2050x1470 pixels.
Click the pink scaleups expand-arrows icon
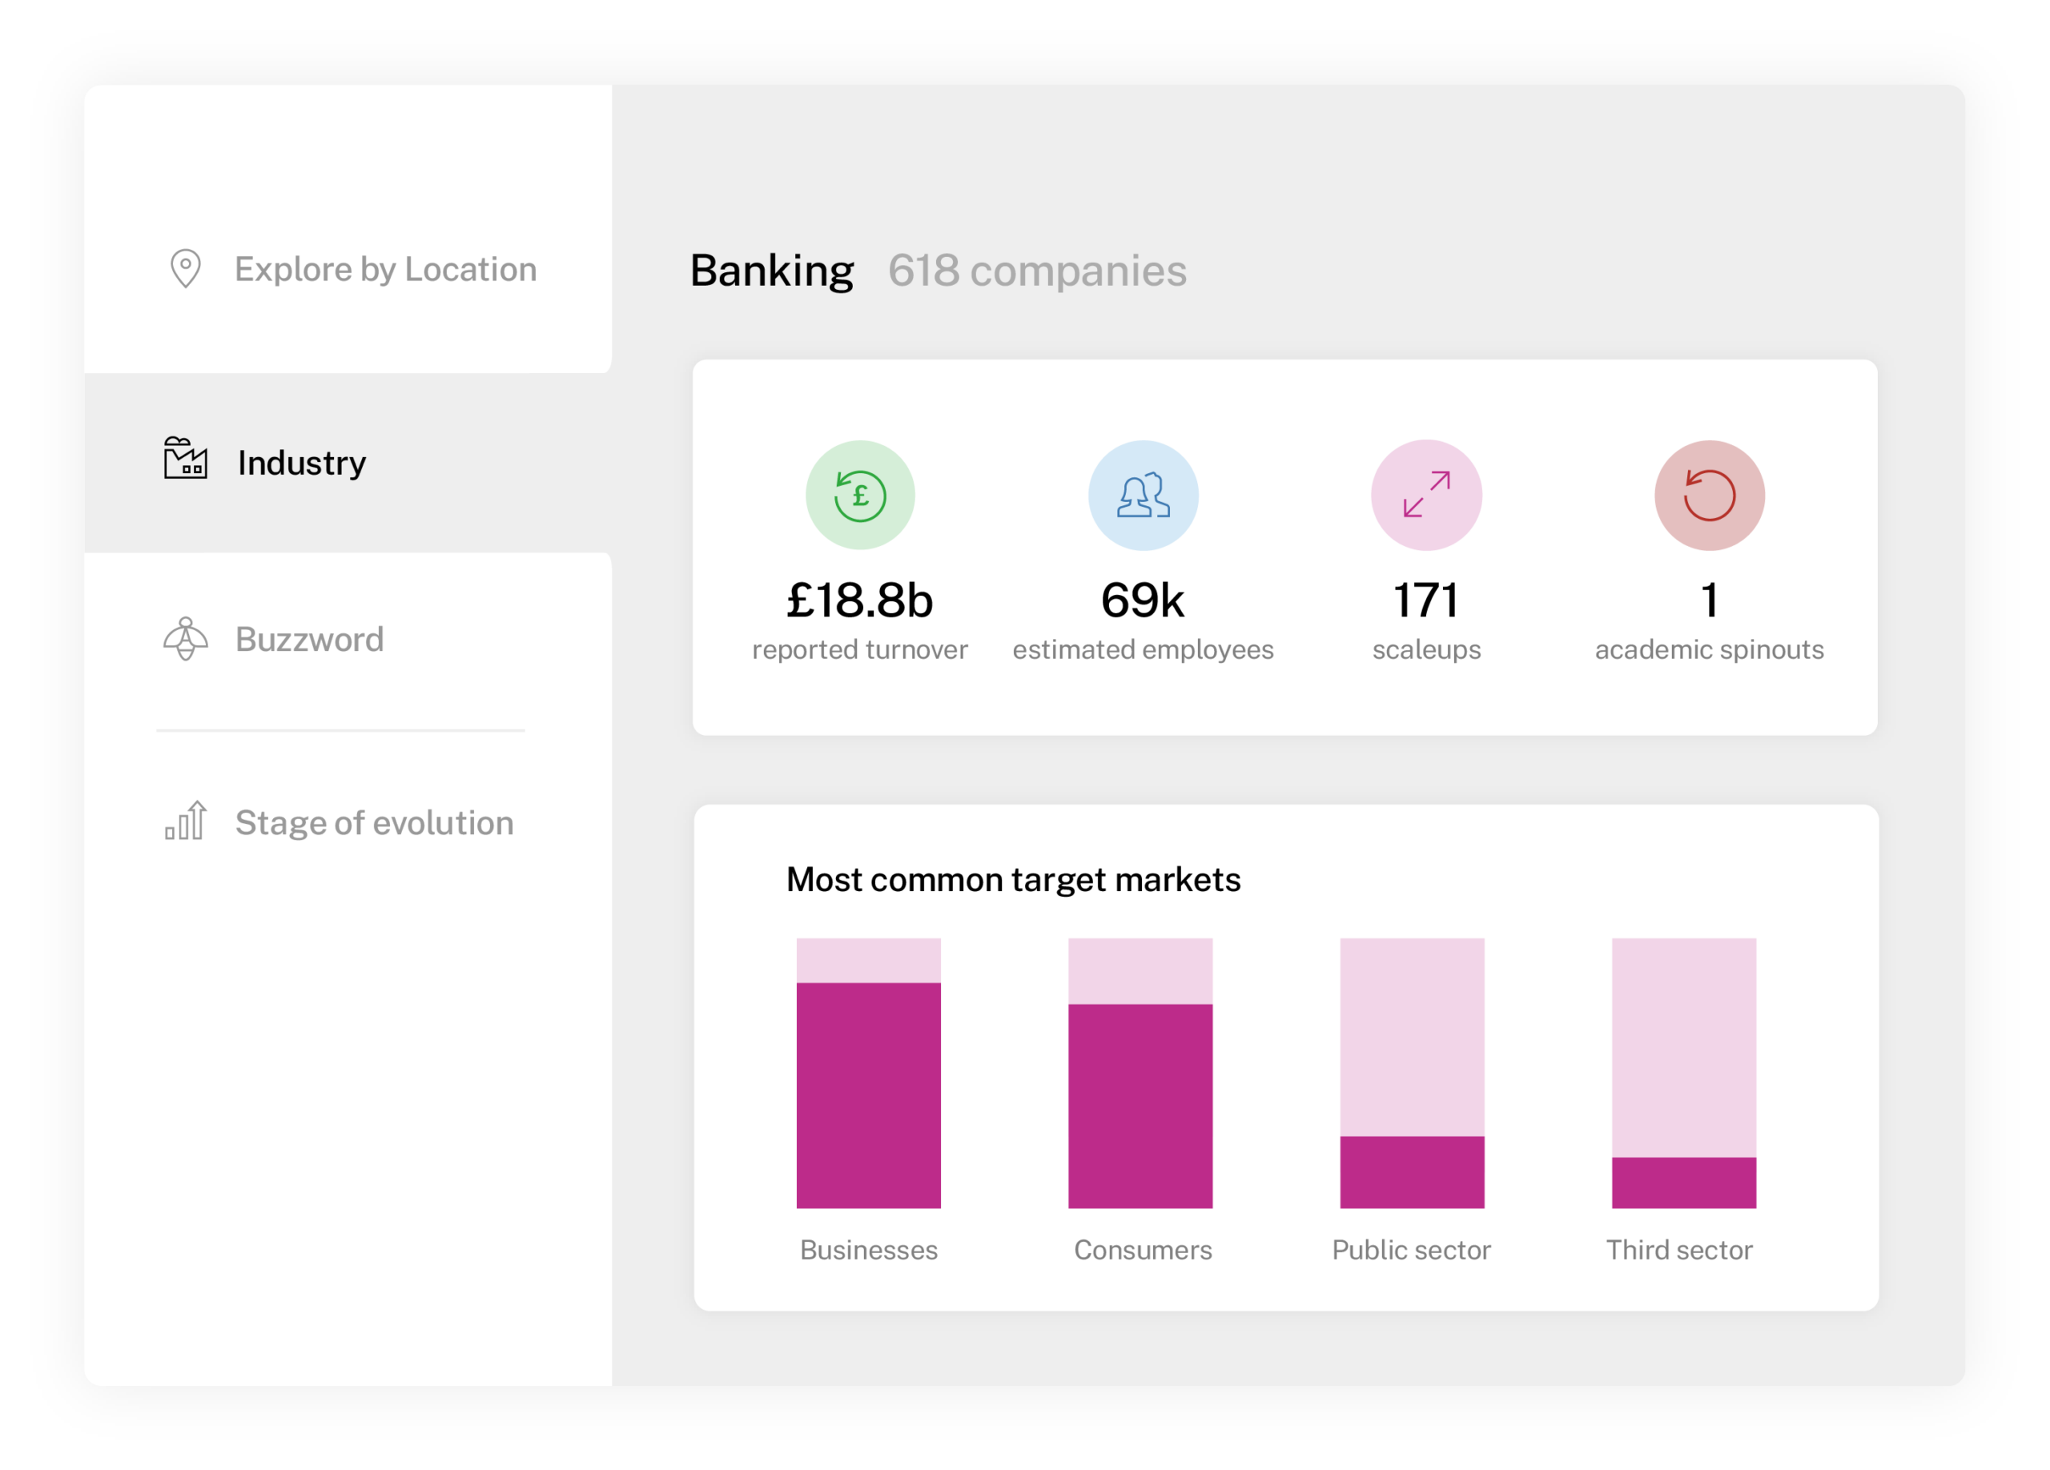[1425, 494]
